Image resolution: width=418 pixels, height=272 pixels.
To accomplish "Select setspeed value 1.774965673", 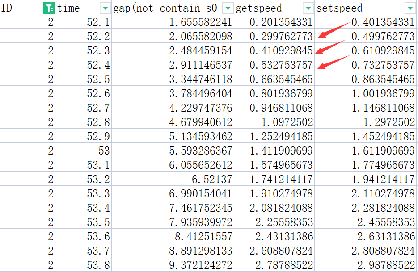I will (x=365, y=165).
